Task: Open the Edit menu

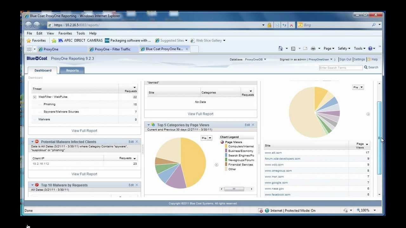Action: pos(39,33)
